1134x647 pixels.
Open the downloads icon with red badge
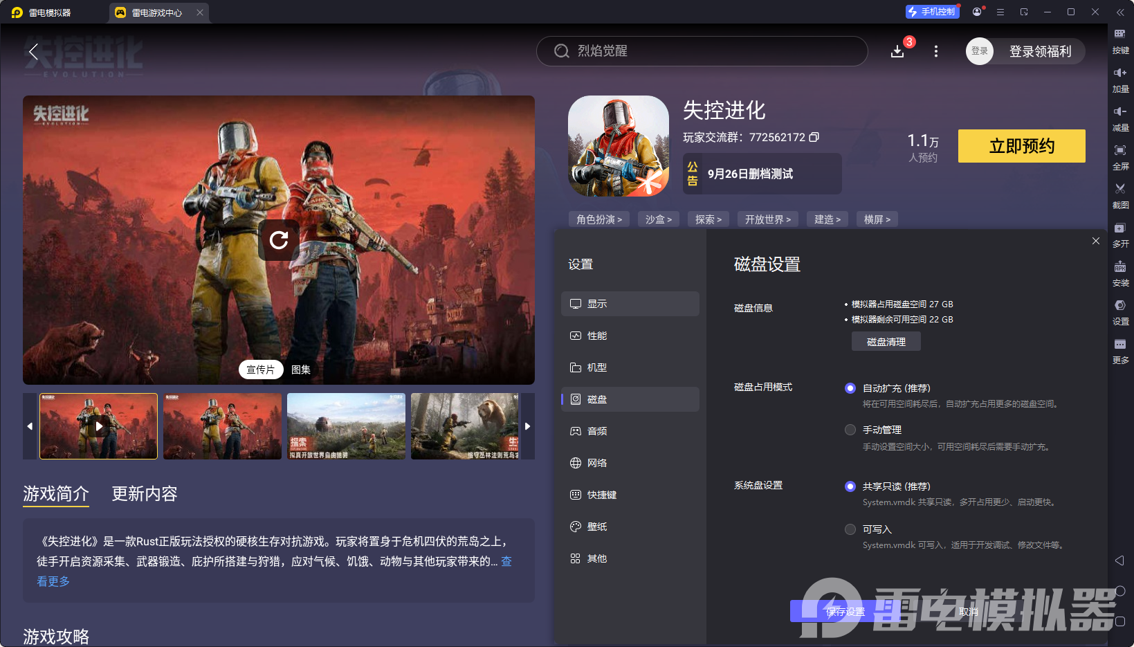pyautogui.click(x=897, y=51)
